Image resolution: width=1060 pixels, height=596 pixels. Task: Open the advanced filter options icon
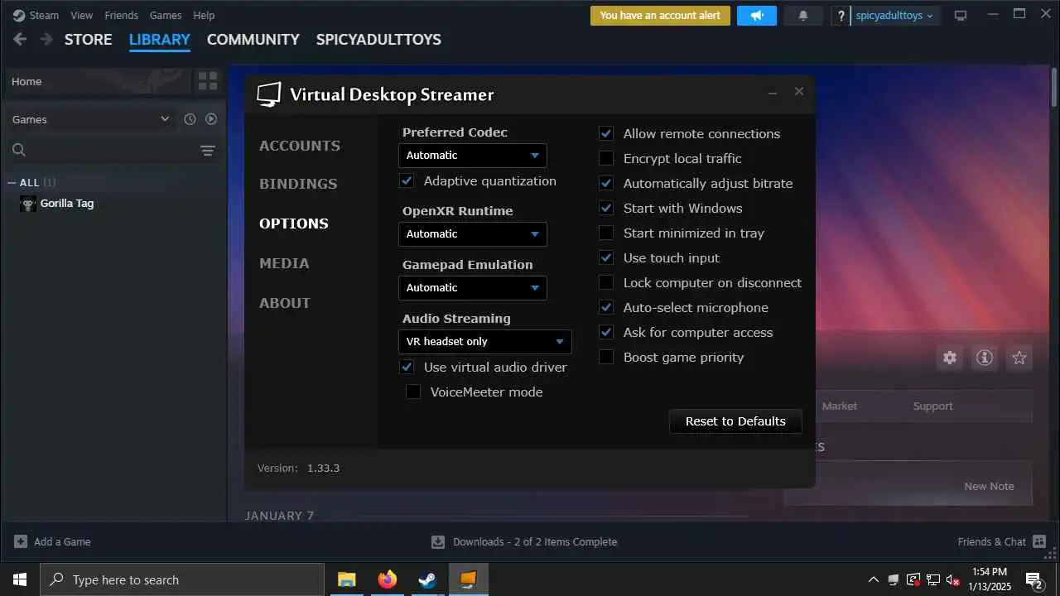(208, 151)
